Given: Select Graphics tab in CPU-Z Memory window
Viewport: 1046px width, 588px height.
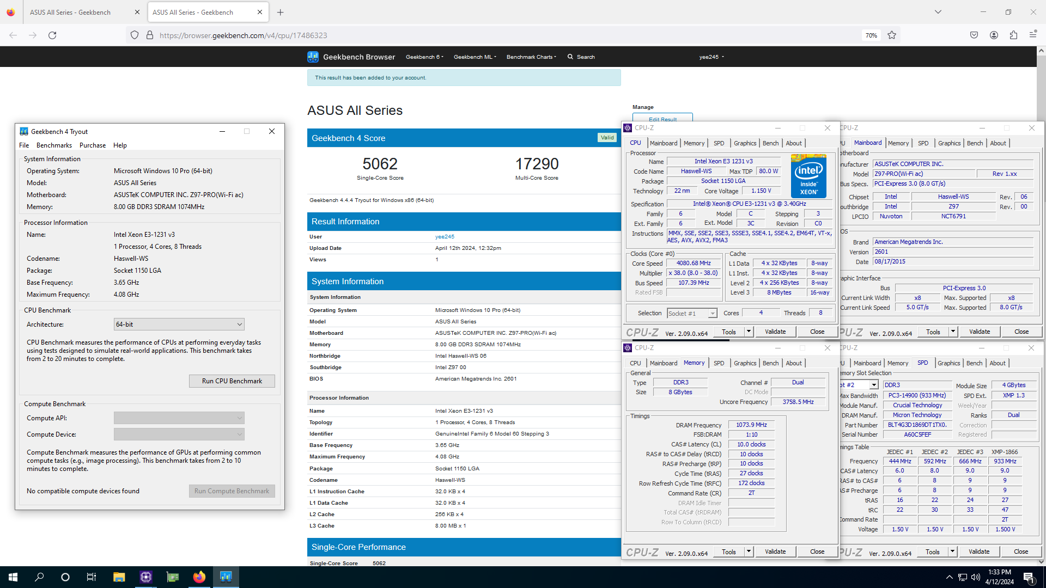Looking at the screenshot, I should coord(745,363).
